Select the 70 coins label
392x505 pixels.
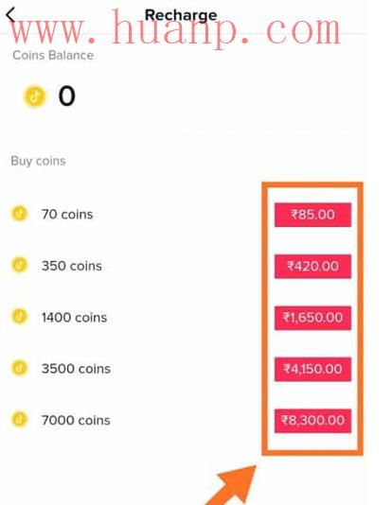tap(67, 214)
